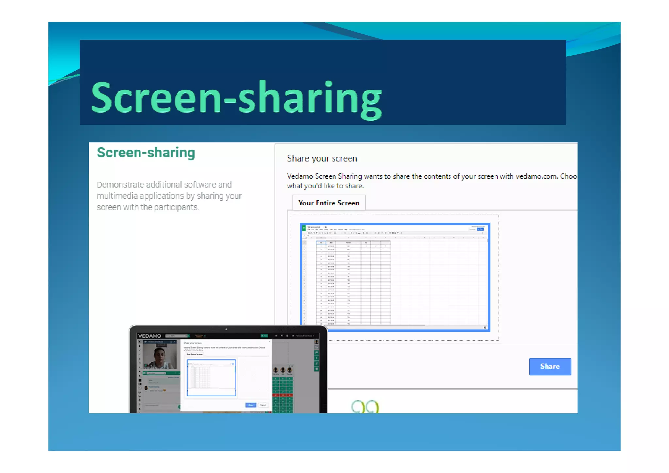Viewport: 669px width, 473px height.
Task: Open the settings gear in the Vedamo header
Action: [276, 336]
